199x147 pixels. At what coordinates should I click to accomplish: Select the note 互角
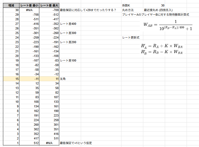point(63,79)
